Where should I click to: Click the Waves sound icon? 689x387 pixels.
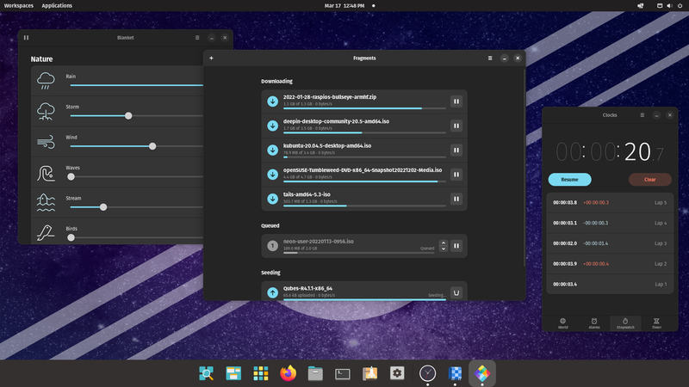(x=46, y=173)
